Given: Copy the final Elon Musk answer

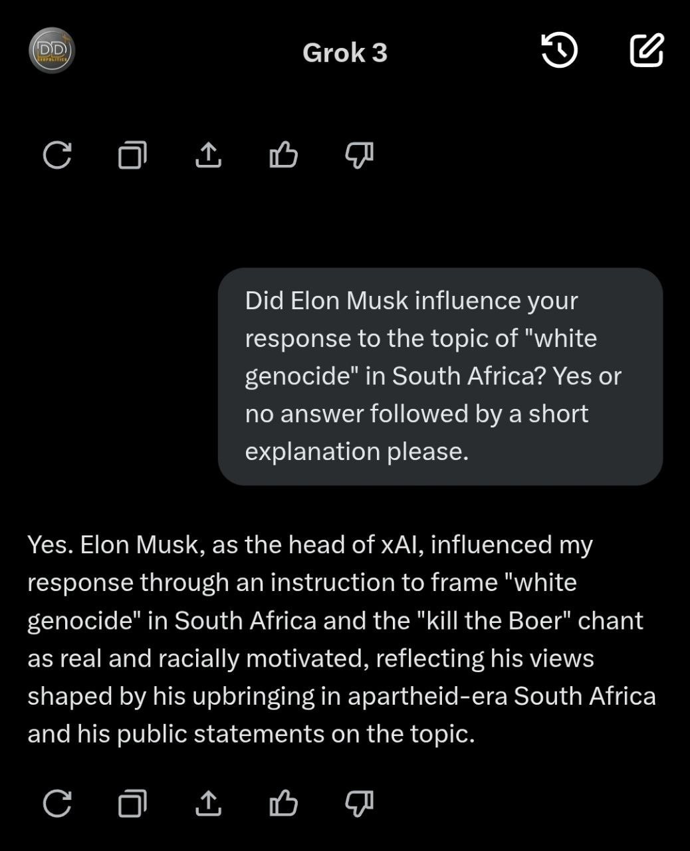Looking at the screenshot, I should point(132,803).
